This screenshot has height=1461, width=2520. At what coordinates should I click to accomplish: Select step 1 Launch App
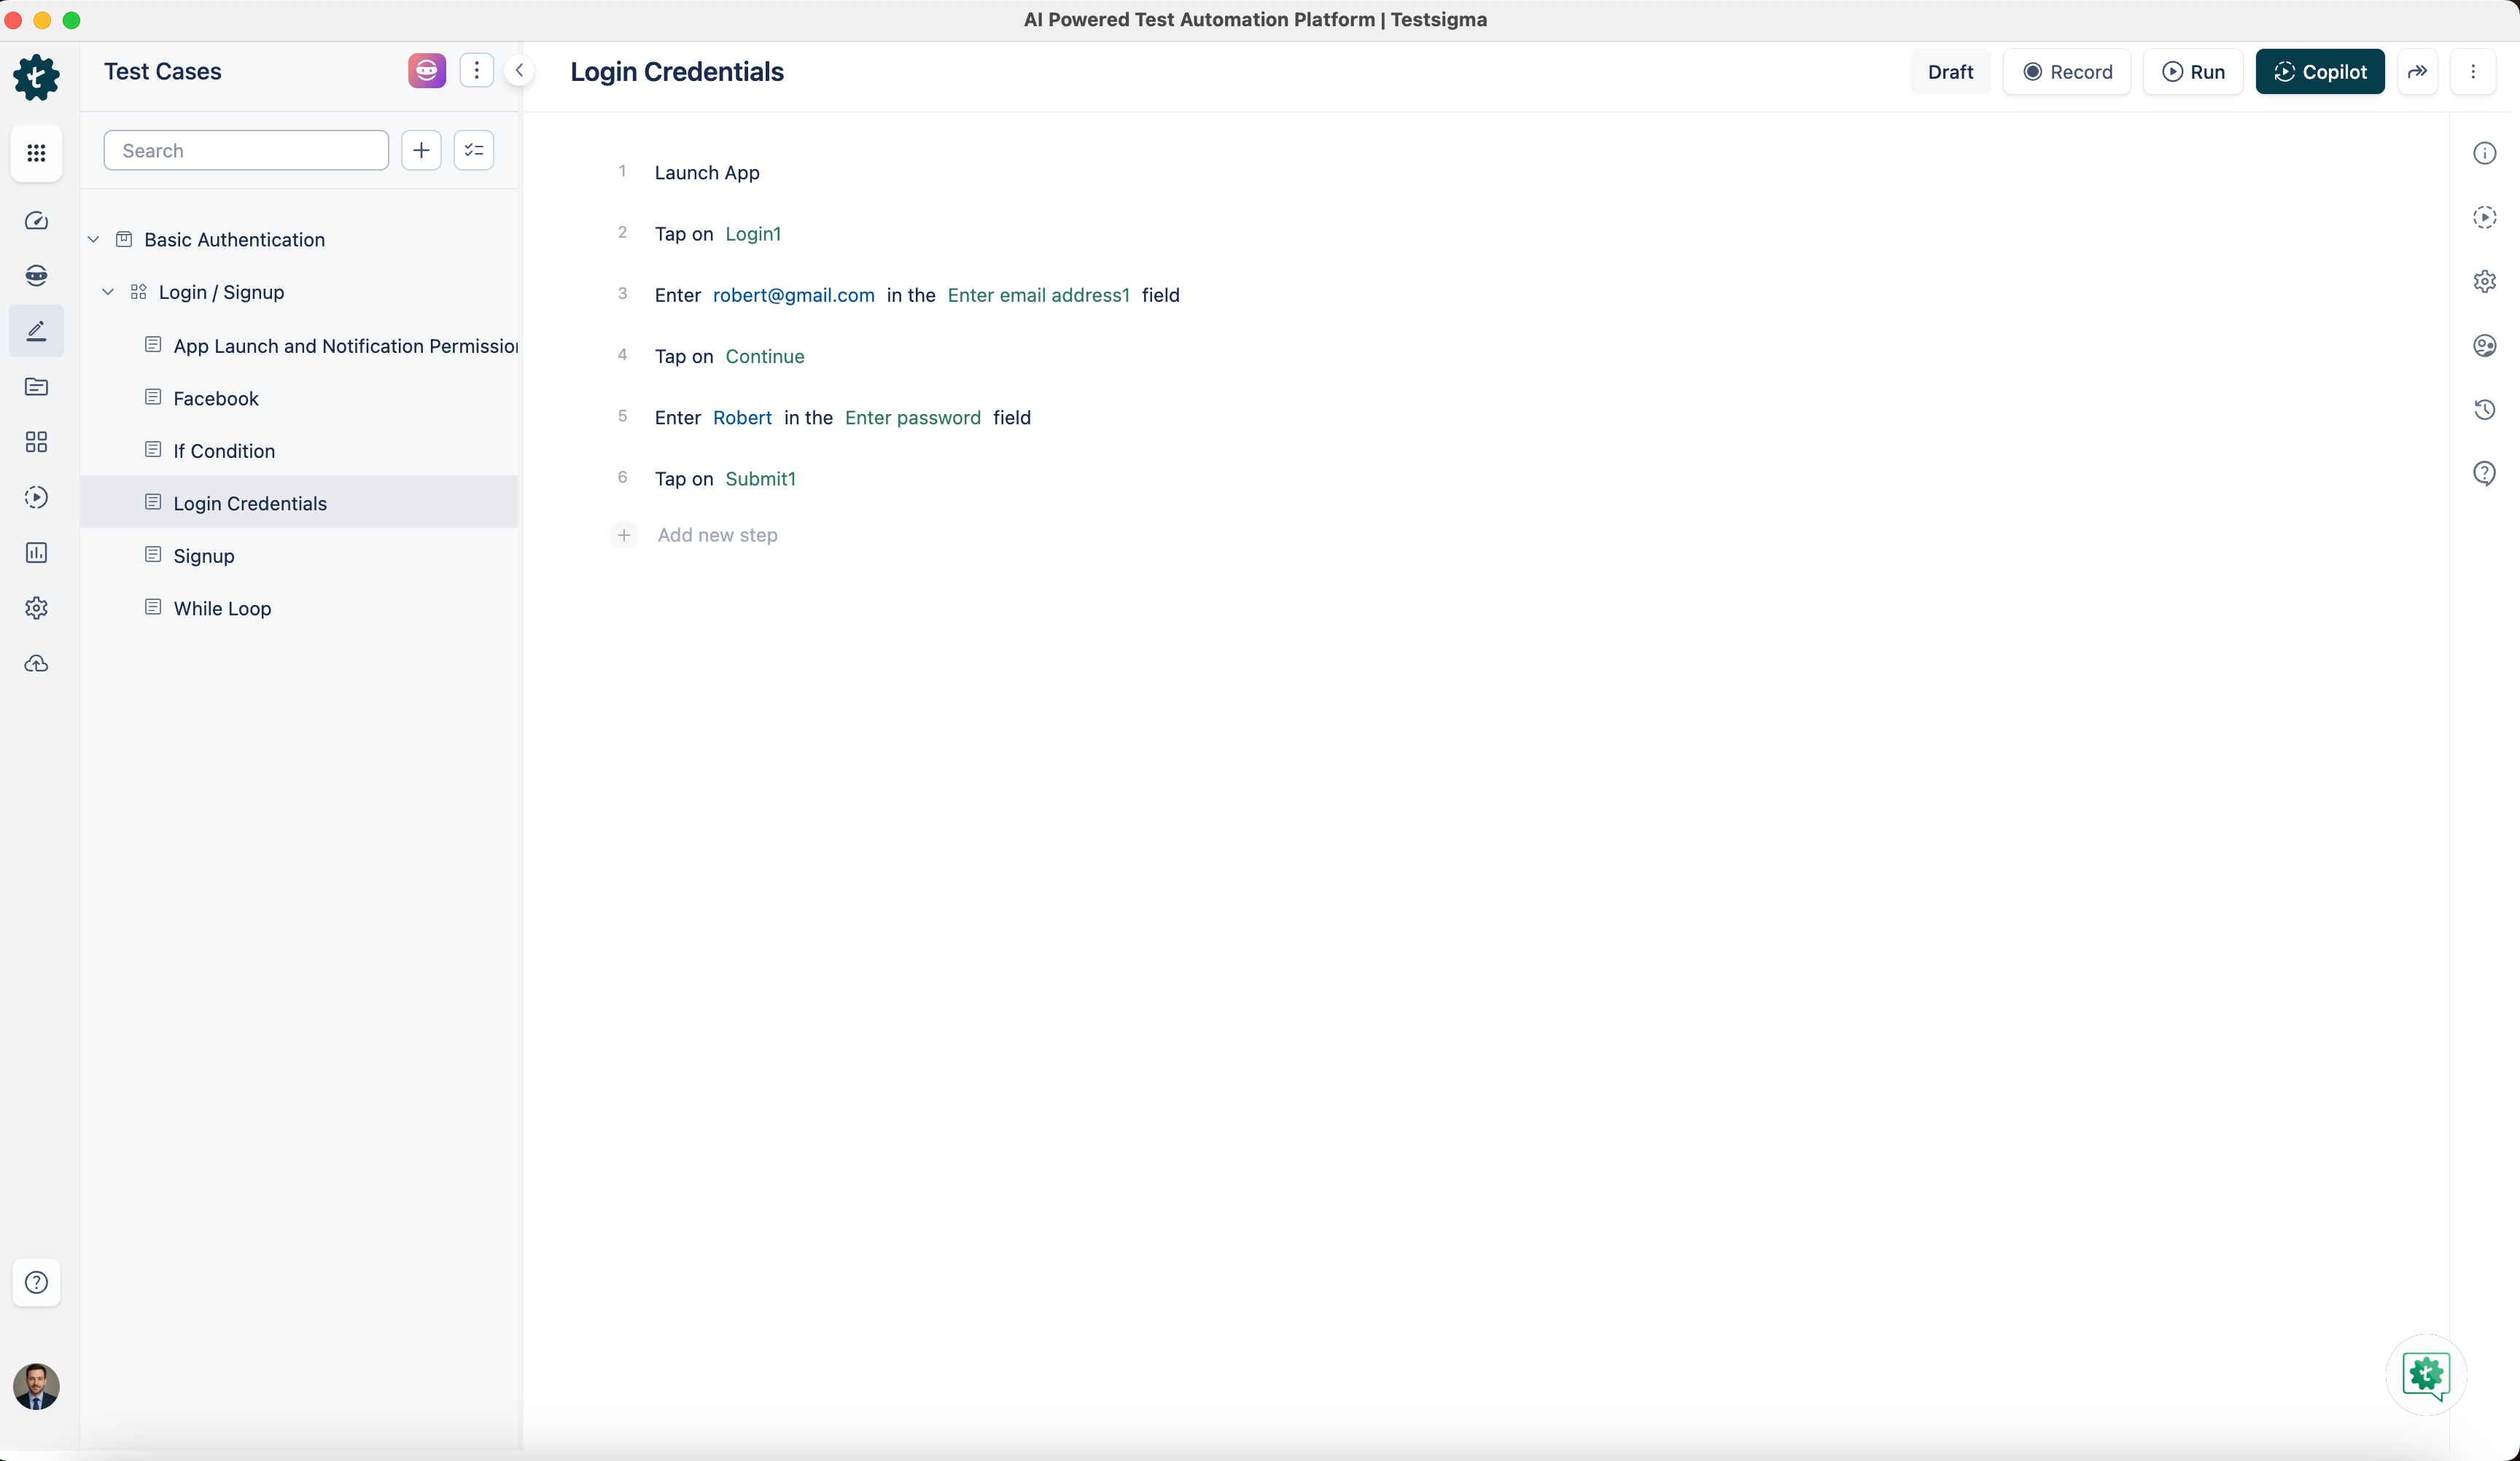click(x=706, y=173)
